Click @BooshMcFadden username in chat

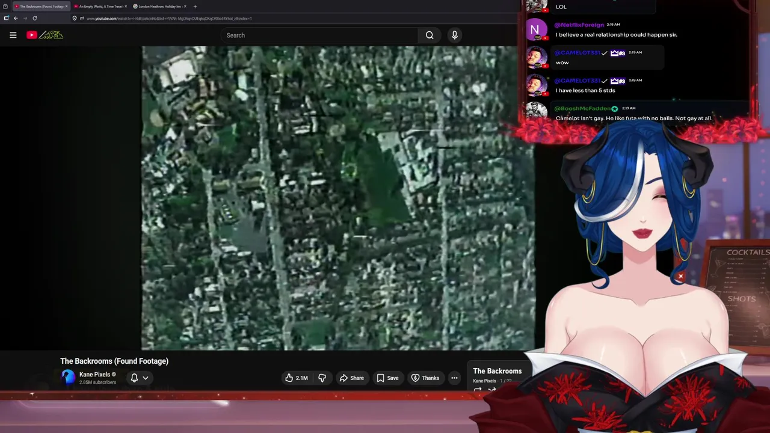pyautogui.click(x=583, y=108)
